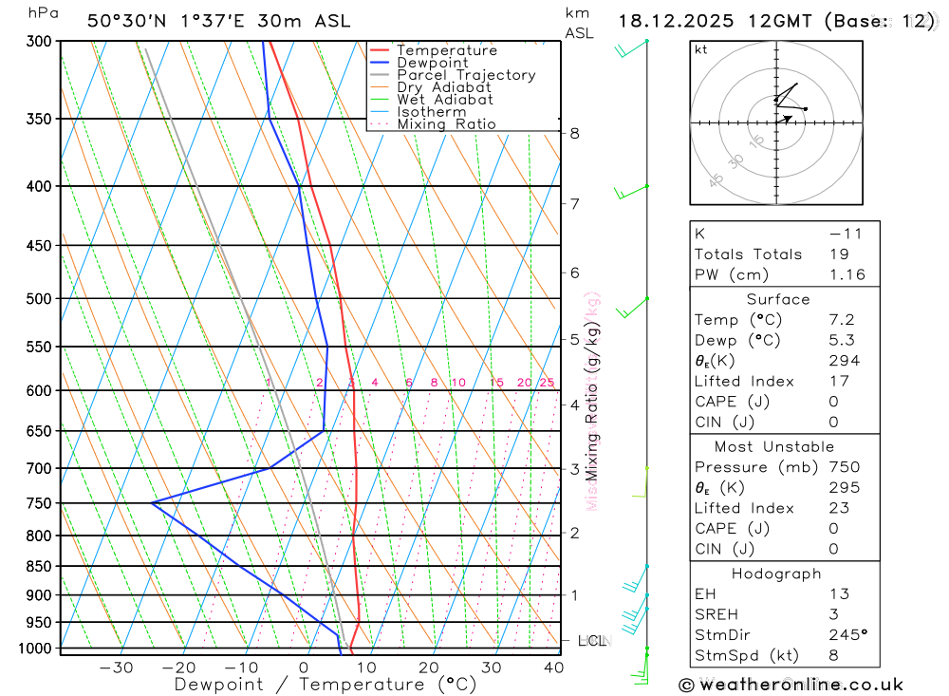Click the weatheronline.co.uk copyright link

coord(791,686)
